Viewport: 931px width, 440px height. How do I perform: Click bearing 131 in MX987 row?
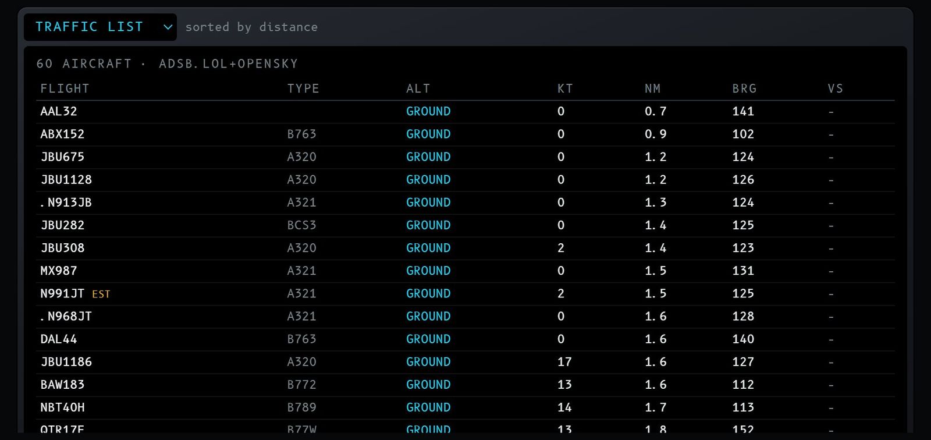pyautogui.click(x=743, y=271)
